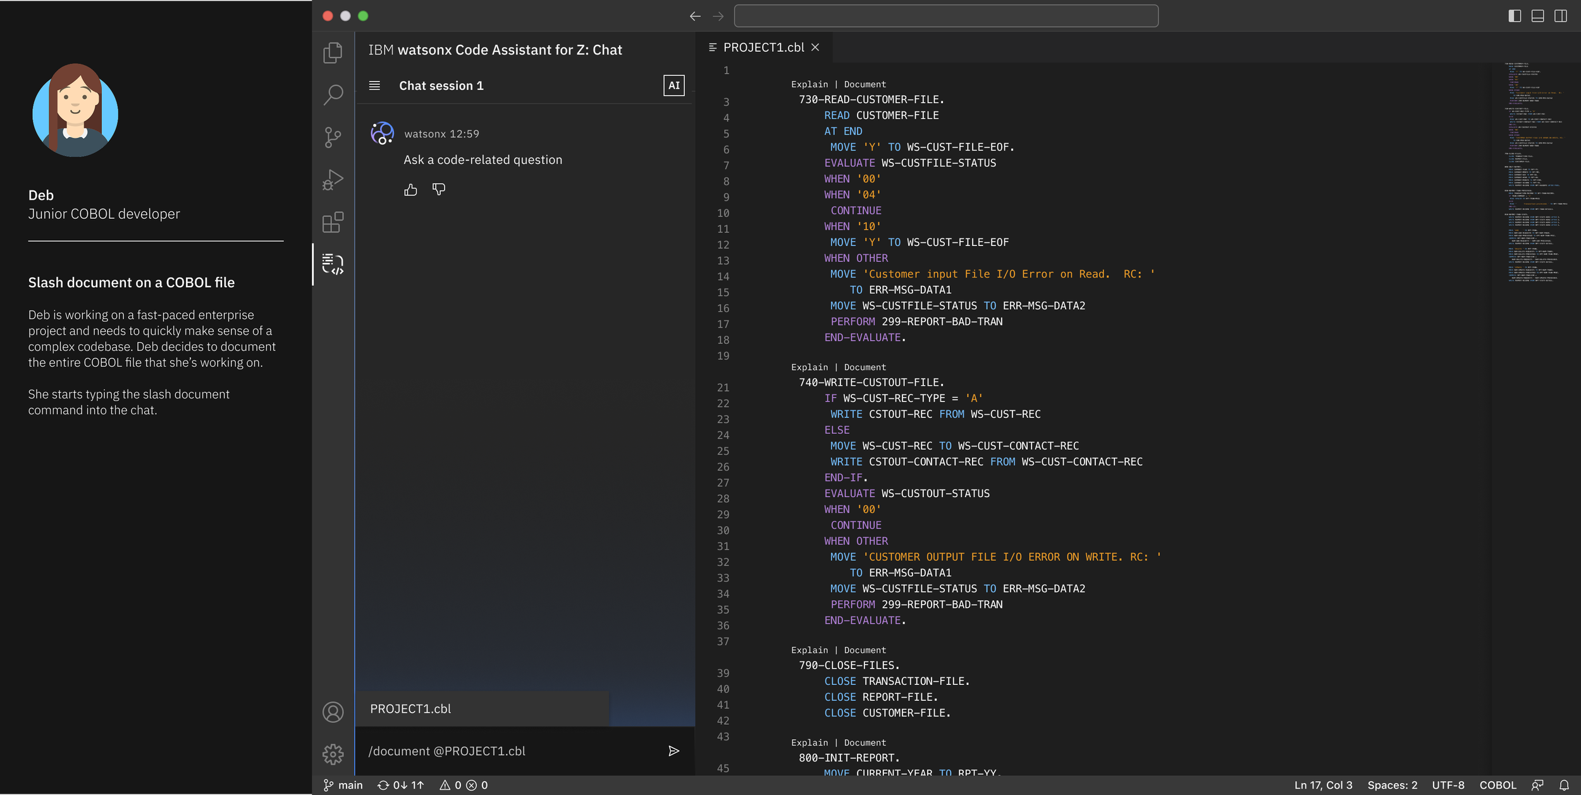Select PROJECT1.cbl file suggestion above chat input
Image resolution: width=1581 pixels, height=795 pixels.
[x=483, y=708]
